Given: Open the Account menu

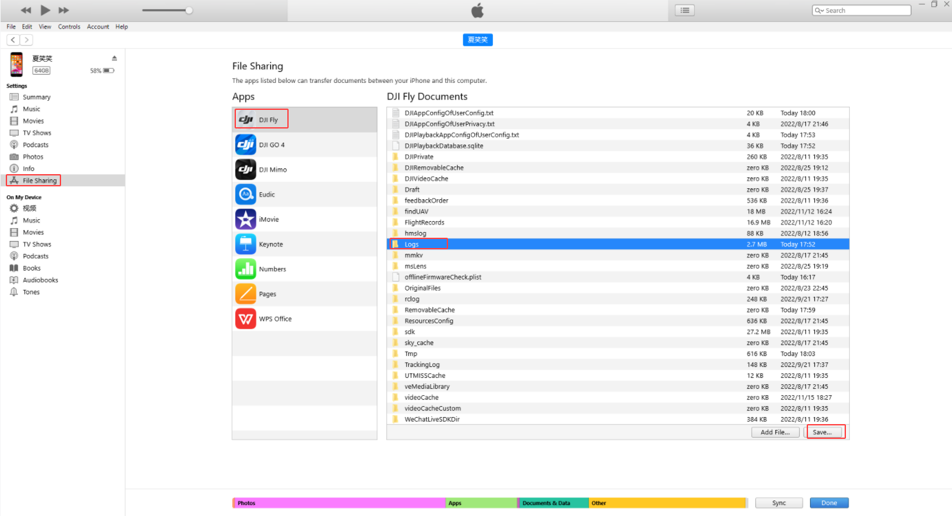Looking at the screenshot, I should click(x=98, y=26).
